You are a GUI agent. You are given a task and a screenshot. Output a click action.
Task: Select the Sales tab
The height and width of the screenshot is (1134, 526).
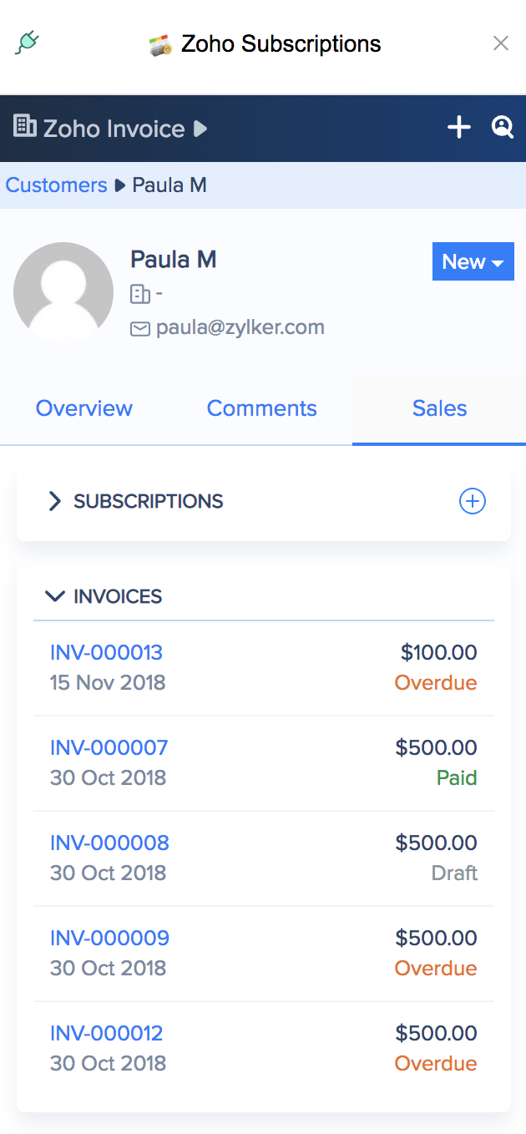(x=439, y=408)
